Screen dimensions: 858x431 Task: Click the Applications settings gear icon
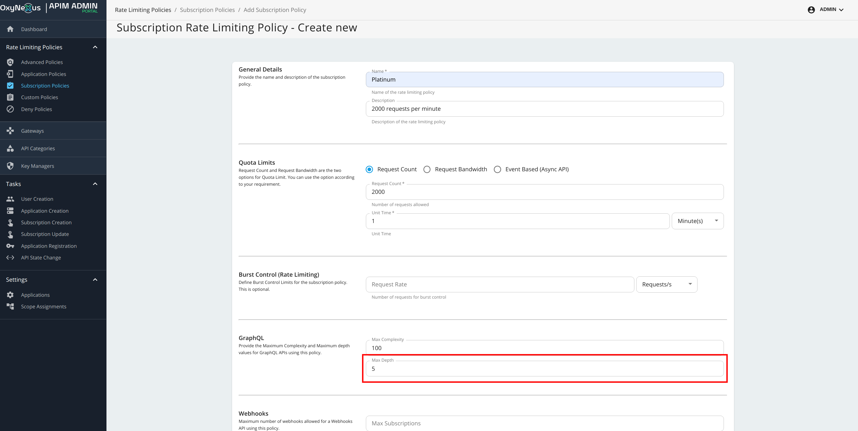coord(10,295)
